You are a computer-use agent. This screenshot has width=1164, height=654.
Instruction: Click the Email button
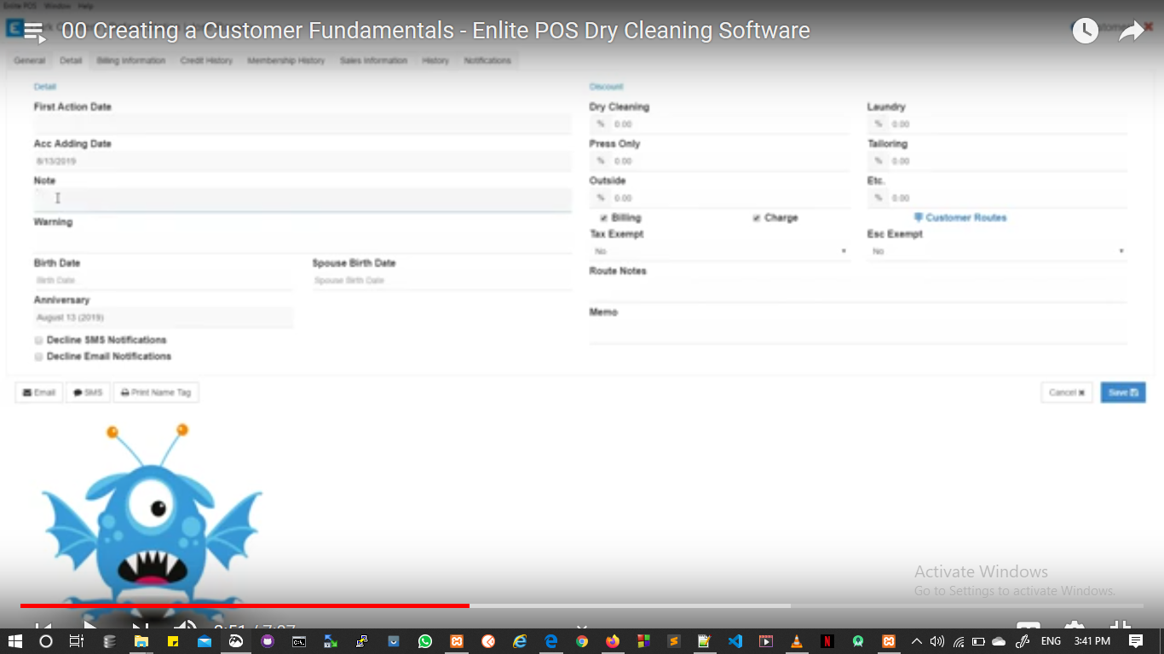pyautogui.click(x=39, y=393)
